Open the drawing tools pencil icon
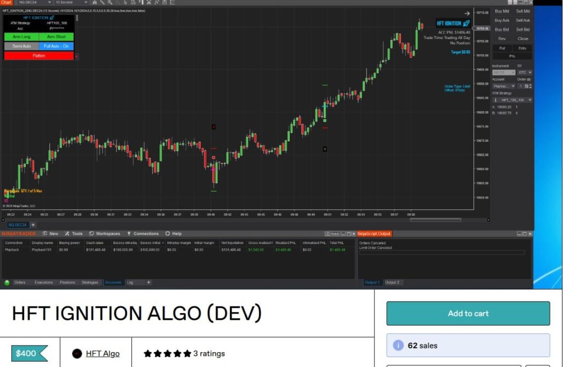The height and width of the screenshot is (367, 563). (103, 2)
